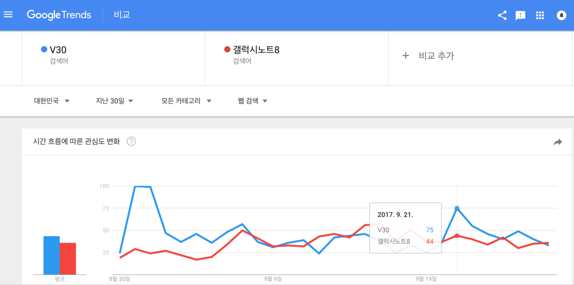Export the chart using the share arrow icon

click(x=557, y=142)
